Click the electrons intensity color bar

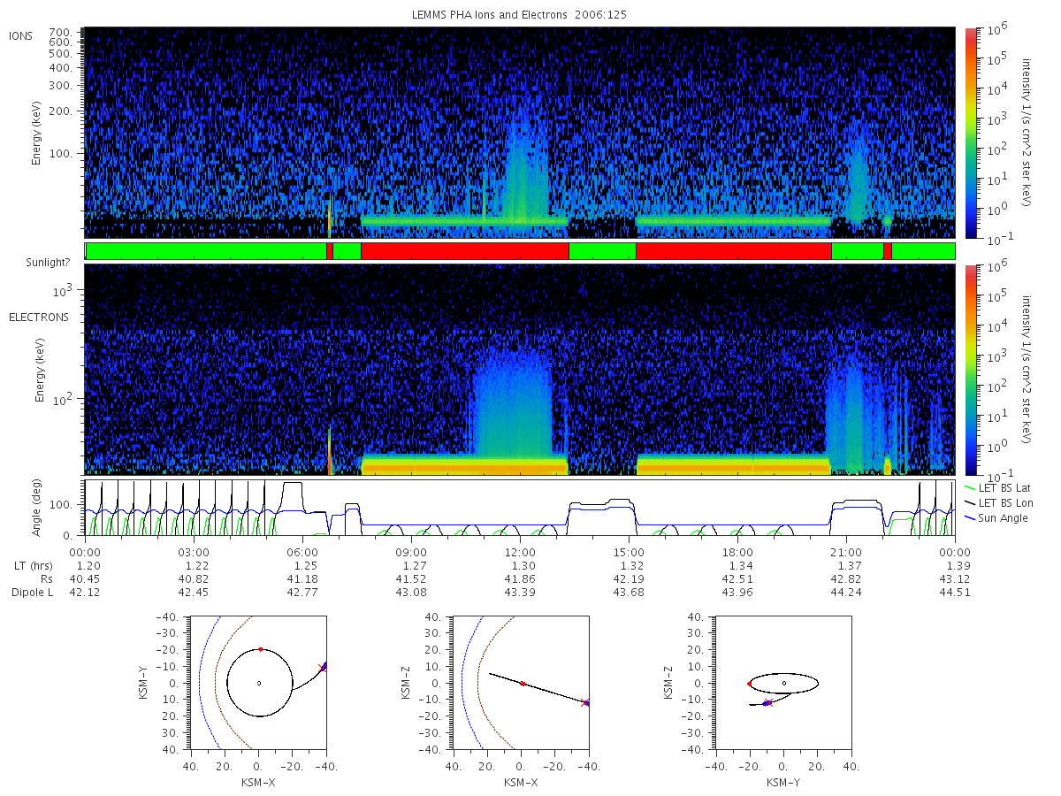pyautogui.click(x=970, y=369)
